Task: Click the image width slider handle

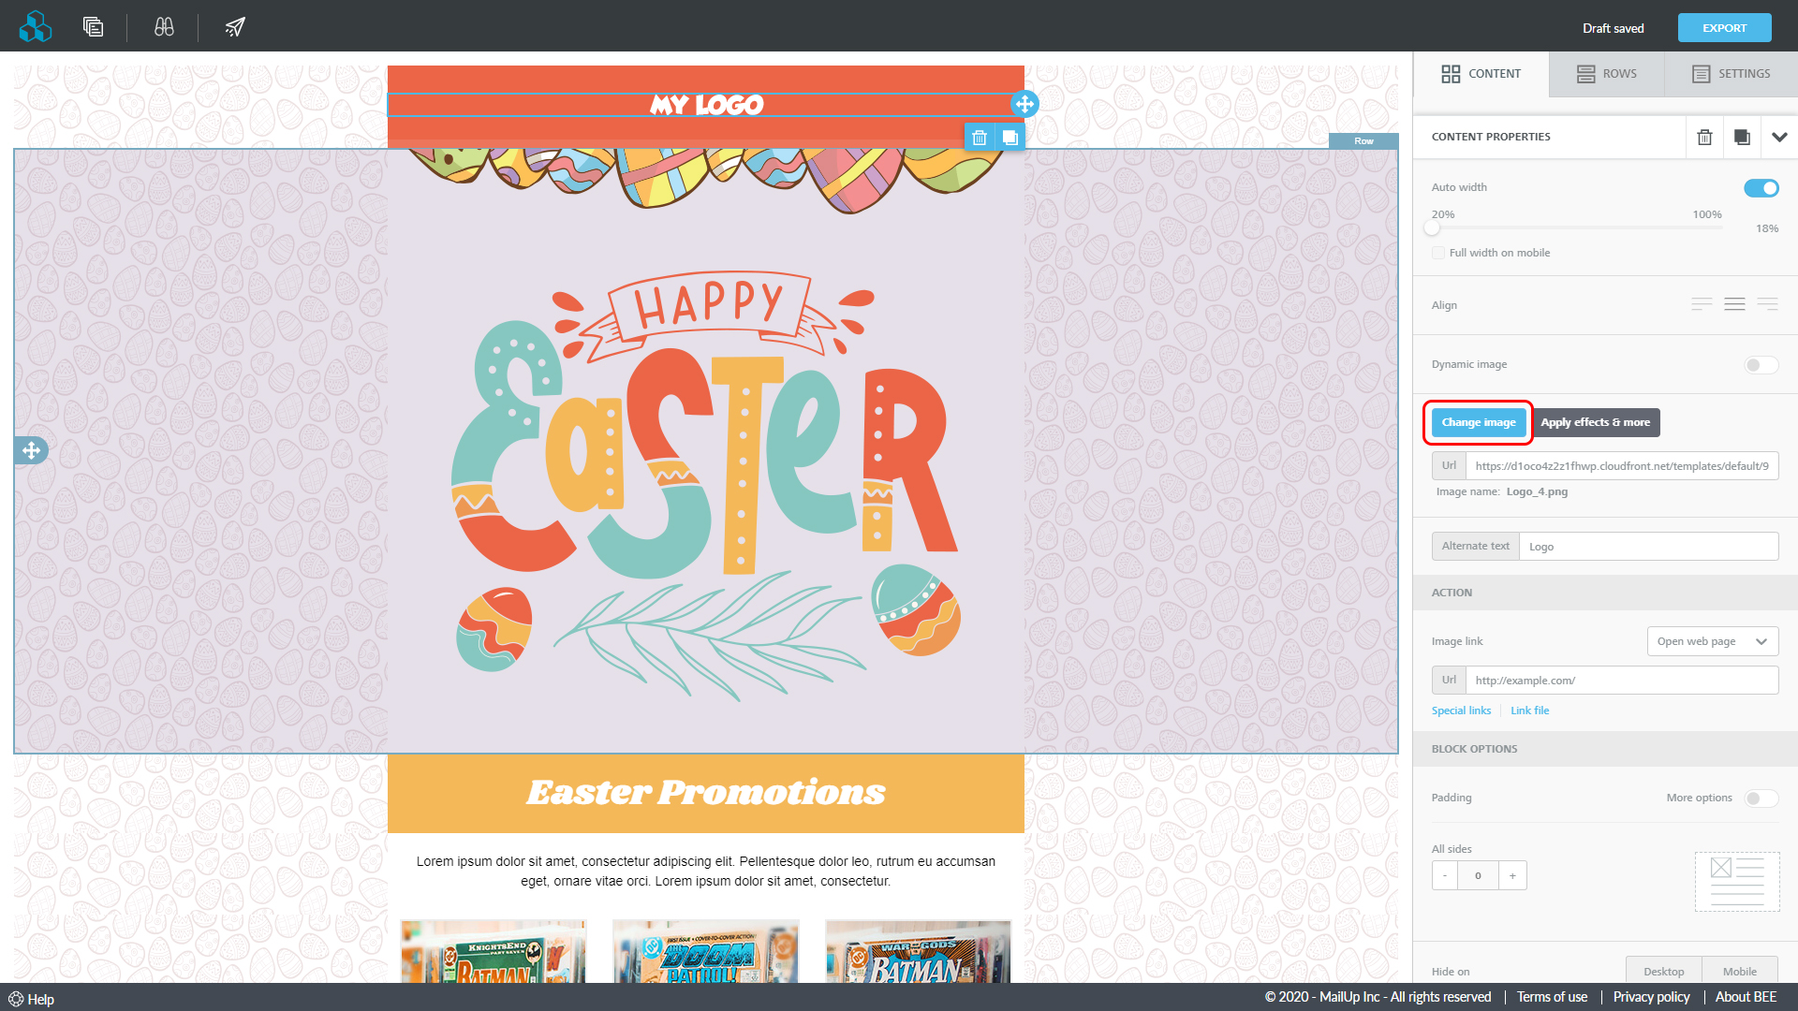Action: click(x=1432, y=228)
